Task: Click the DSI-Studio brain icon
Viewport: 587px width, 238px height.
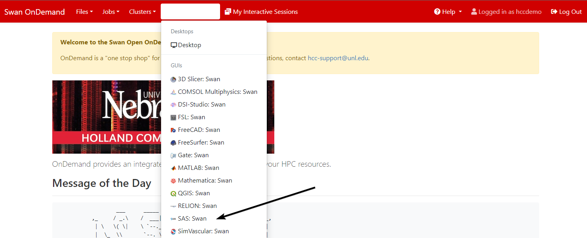Action: (173, 105)
